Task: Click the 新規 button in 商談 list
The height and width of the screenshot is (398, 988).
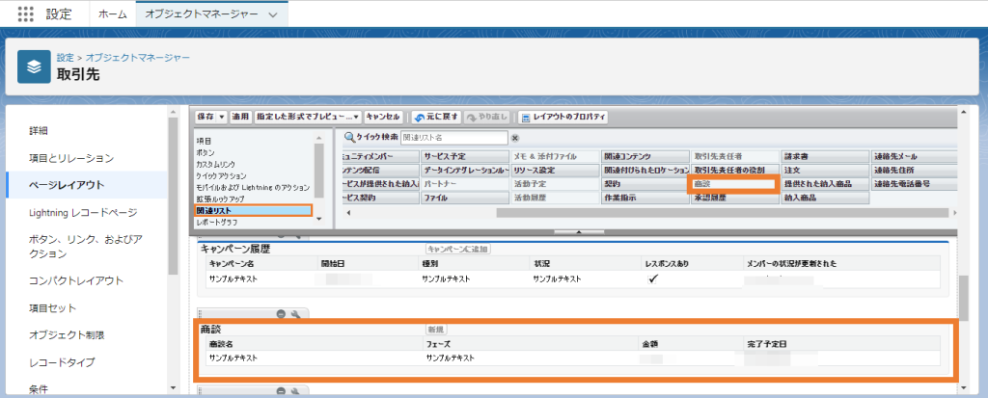Action: (436, 330)
